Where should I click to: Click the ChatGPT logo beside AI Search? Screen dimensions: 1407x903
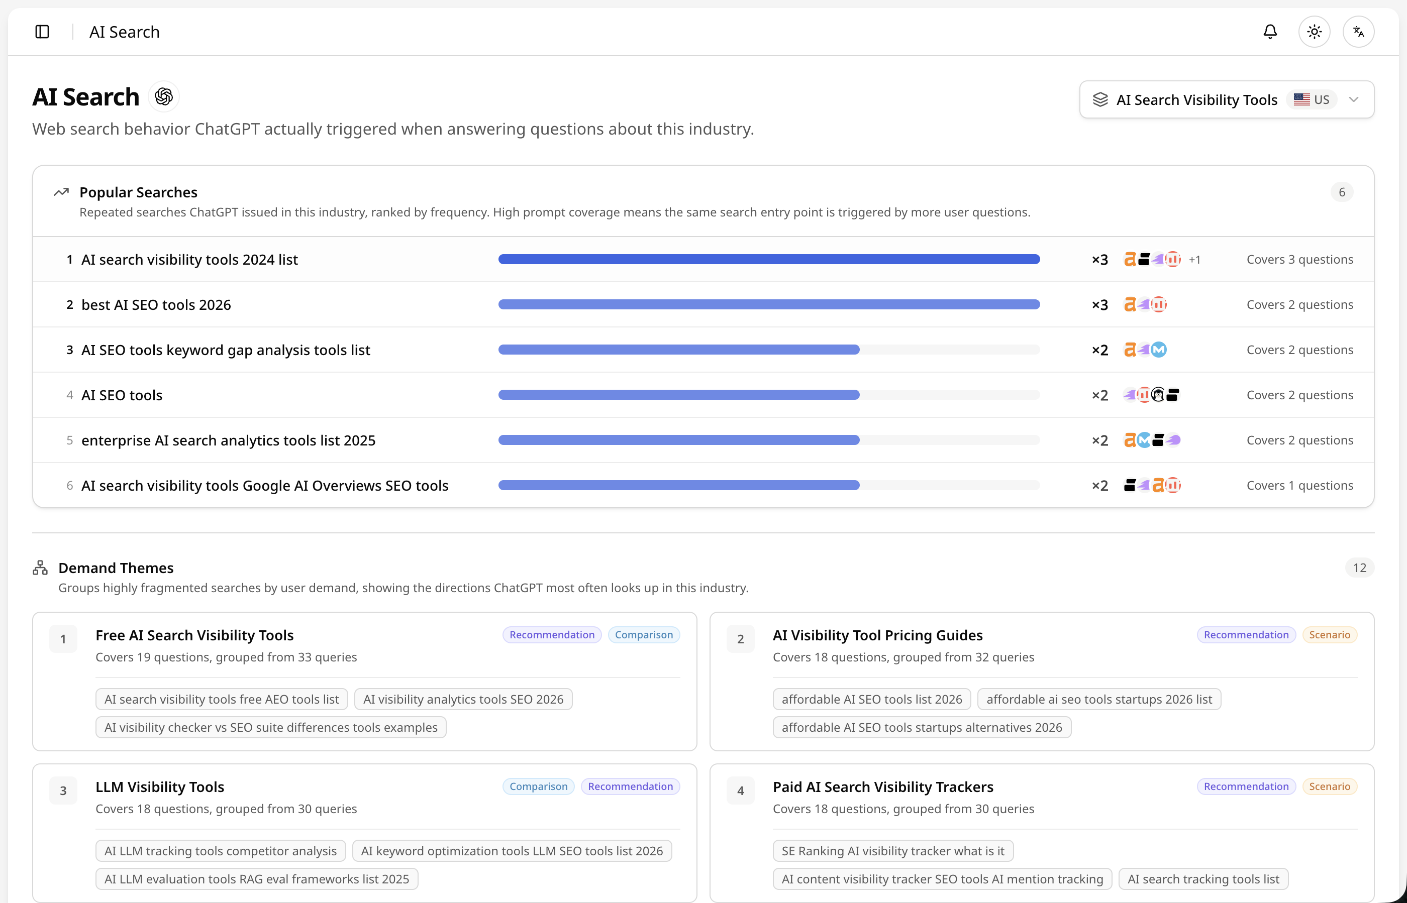click(x=164, y=97)
